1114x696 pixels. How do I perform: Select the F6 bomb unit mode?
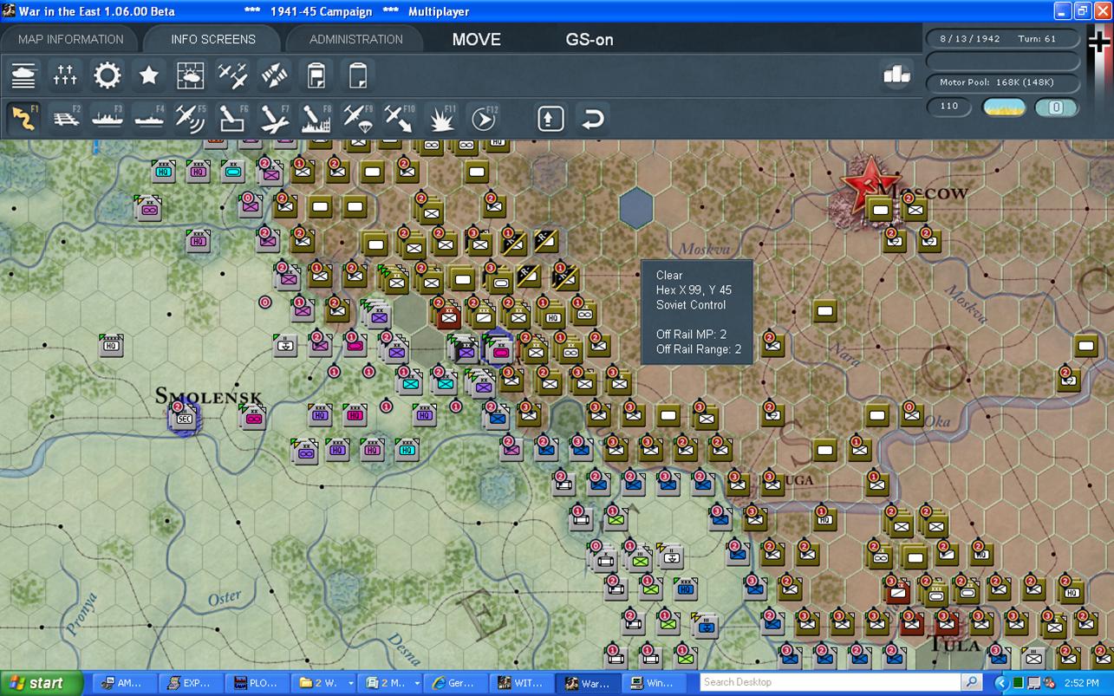pos(232,118)
